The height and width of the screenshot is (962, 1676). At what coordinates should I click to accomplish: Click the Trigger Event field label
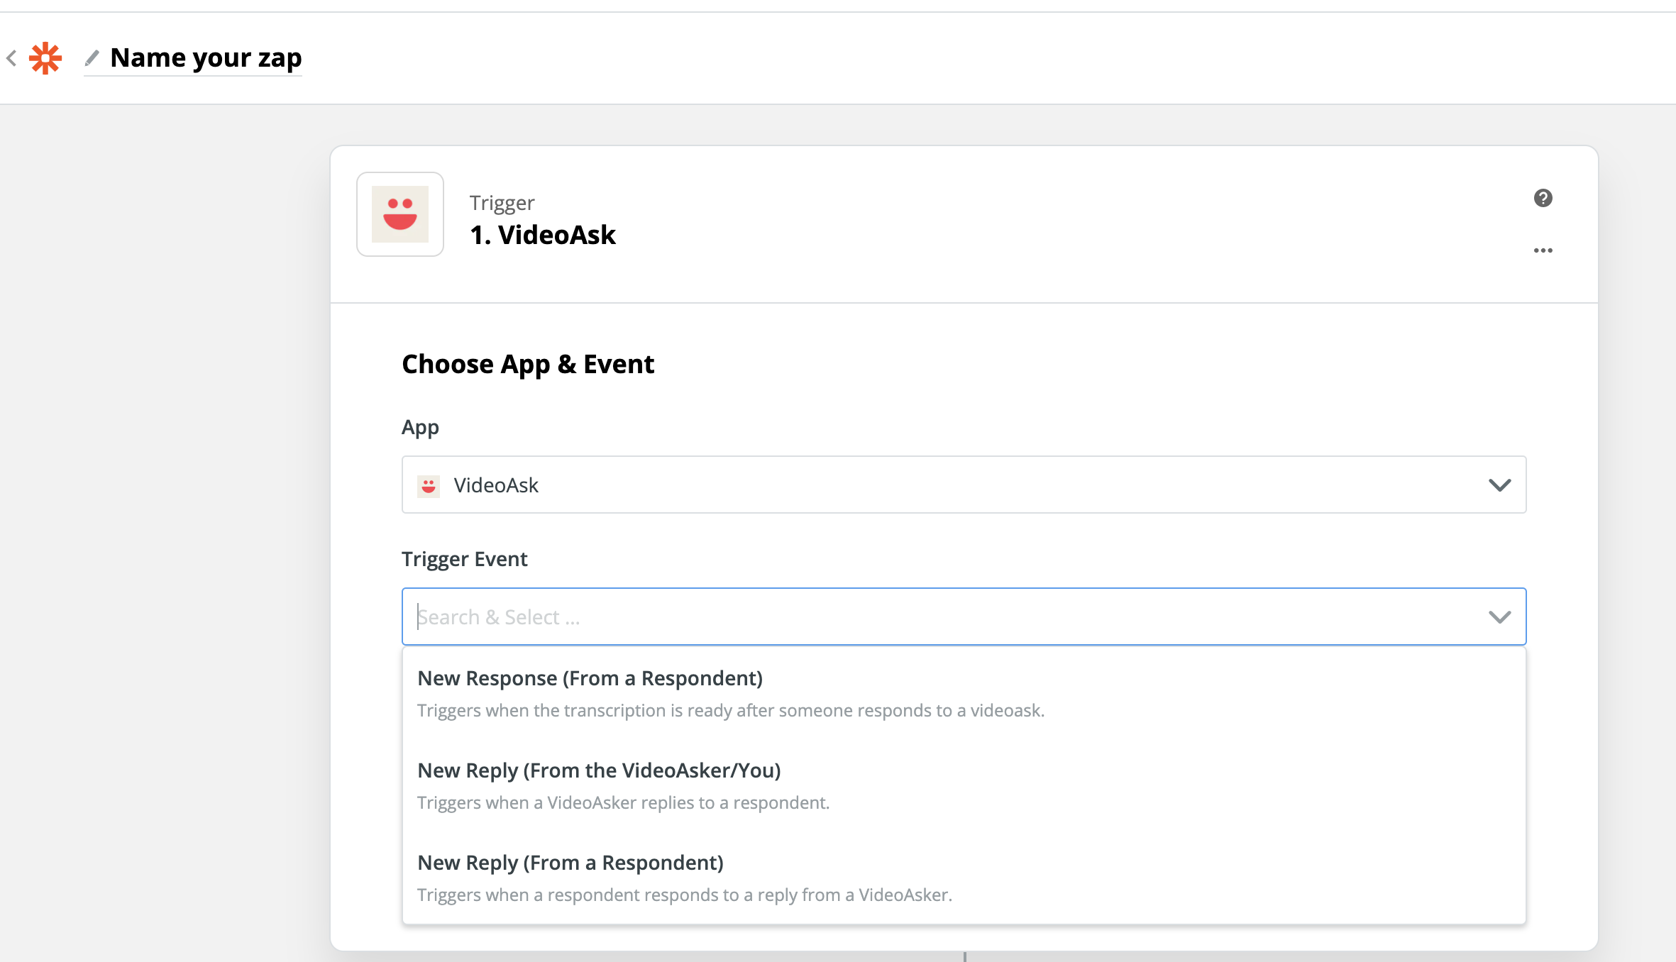[464, 559]
